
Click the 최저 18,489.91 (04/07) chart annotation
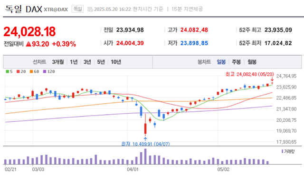[x=145, y=144]
